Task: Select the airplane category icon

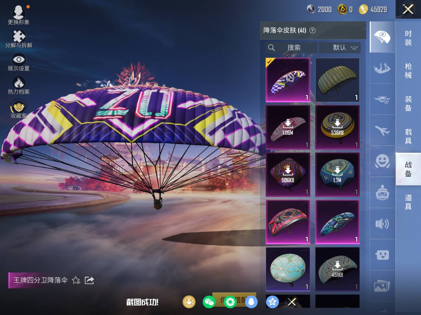Action: coord(382,130)
